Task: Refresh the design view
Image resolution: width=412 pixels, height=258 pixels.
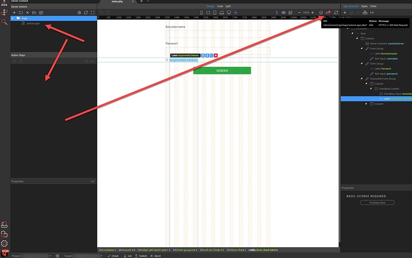Action: coord(336,13)
